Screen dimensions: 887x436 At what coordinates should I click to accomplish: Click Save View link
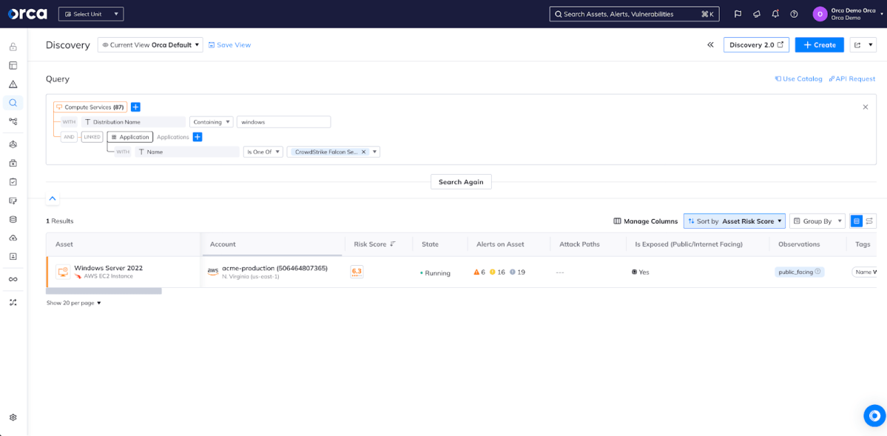229,44
